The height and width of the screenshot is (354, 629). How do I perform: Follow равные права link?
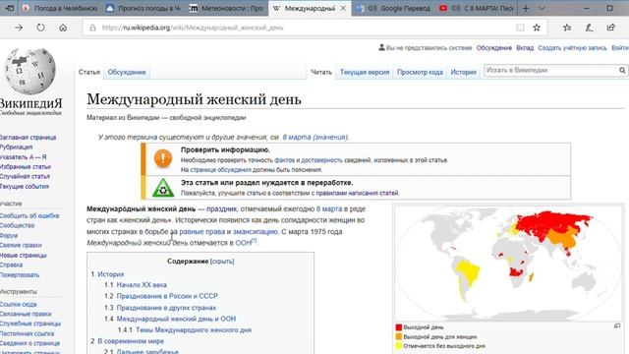pyautogui.click(x=201, y=232)
